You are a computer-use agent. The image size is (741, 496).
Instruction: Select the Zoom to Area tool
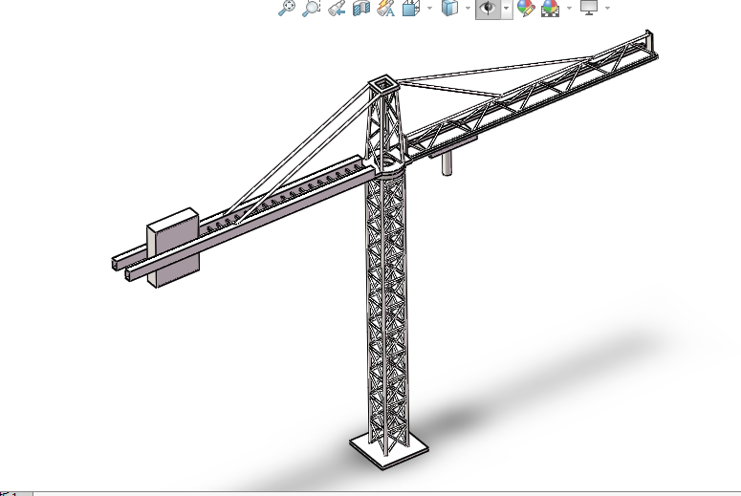312,8
